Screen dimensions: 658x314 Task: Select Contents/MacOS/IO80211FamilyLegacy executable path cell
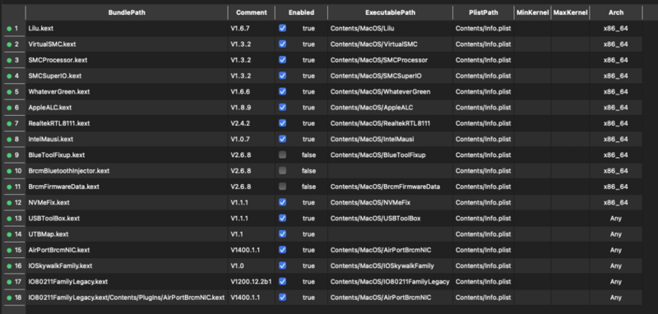[x=390, y=281]
